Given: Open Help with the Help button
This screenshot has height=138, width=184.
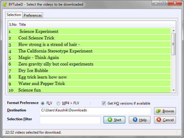Looking at the screenshot, I should [139, 120].
